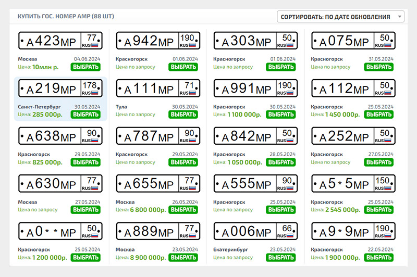Viewport: 417px width, 277px height.
Task: Click the А889МР 77 license plate
Action: pyautogui.click(x=158, y=231)
